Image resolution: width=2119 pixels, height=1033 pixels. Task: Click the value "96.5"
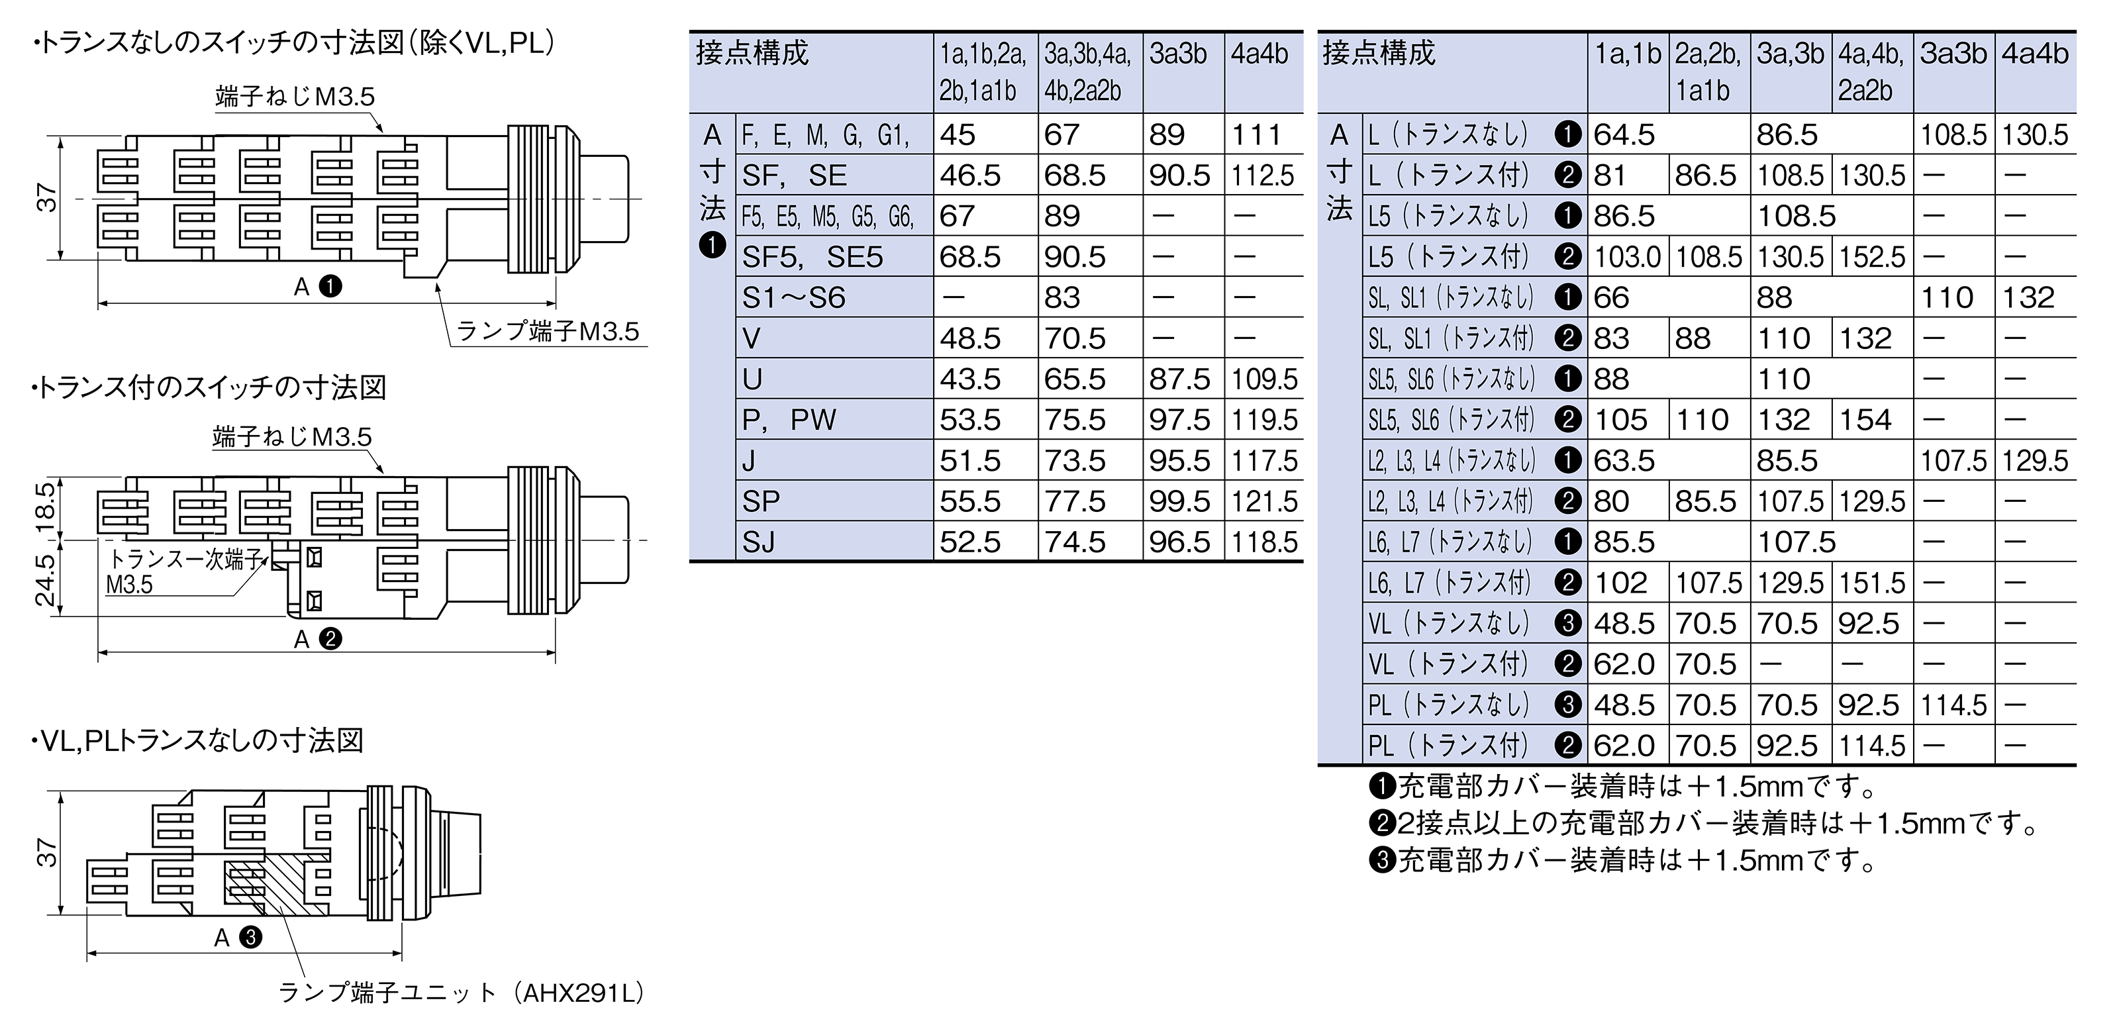(x=1179, y=542)
